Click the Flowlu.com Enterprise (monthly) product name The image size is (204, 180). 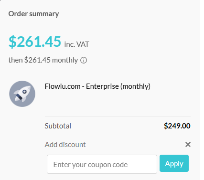click(97, 86)
